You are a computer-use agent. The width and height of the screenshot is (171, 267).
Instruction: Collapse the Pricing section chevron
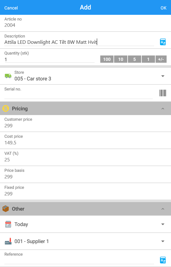pos(163,109)
